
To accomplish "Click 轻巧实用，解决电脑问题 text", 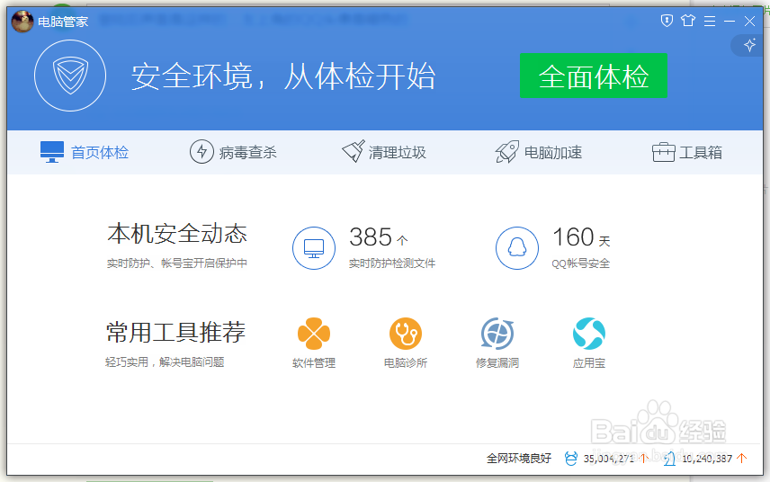I will [x=165, y=362].
